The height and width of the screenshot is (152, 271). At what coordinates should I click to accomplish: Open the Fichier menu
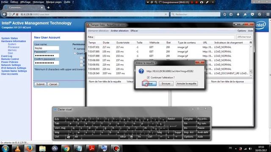(x=5, y=2)
